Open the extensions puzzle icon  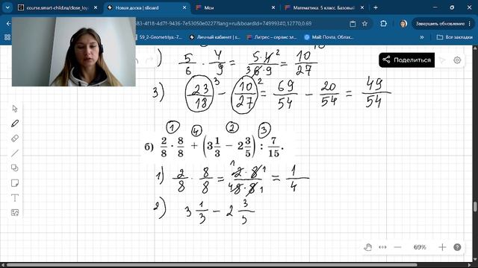pyautogui.click(x=383, y=24)
